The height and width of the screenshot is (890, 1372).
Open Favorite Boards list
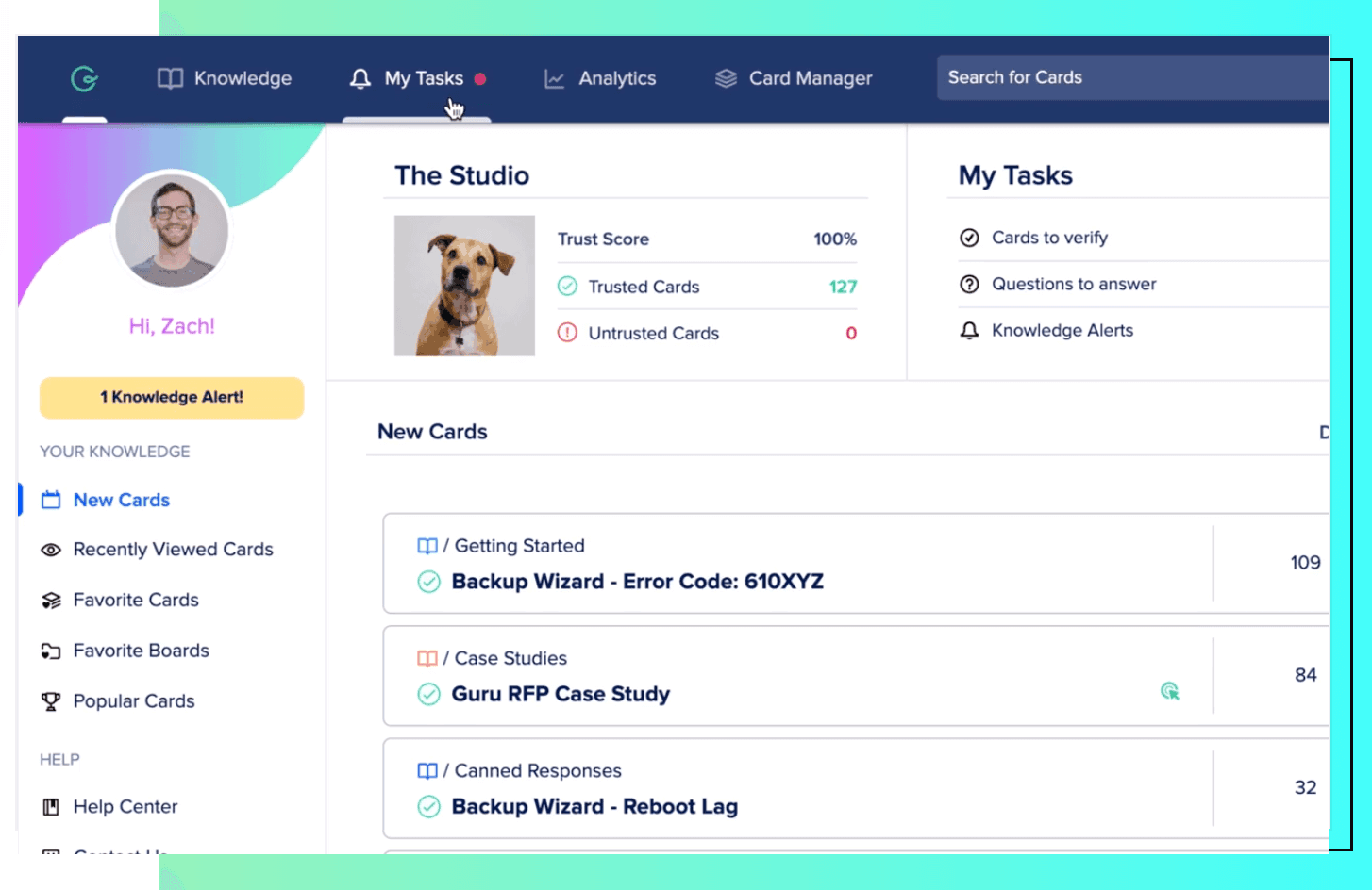click(x=142, y=651)
